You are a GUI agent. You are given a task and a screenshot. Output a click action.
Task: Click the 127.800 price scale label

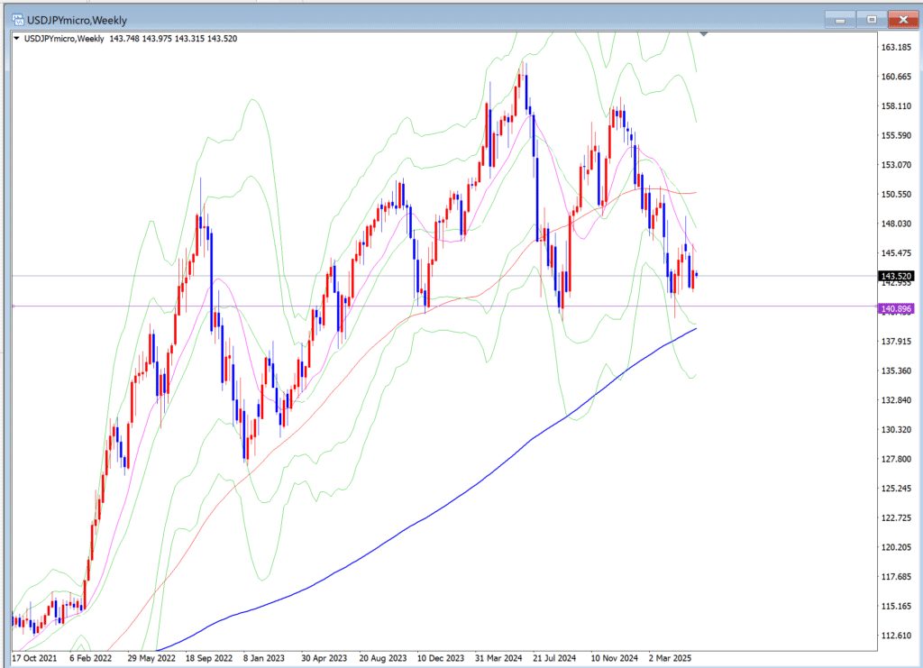pyautogui.click(x=896, y=459)
